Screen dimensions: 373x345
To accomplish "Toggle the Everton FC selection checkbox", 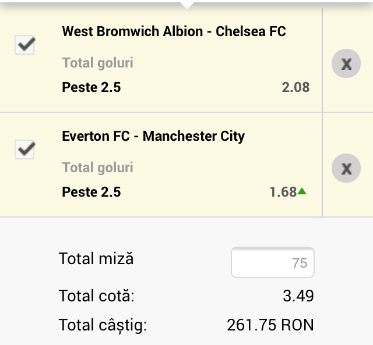I will 24,150.
